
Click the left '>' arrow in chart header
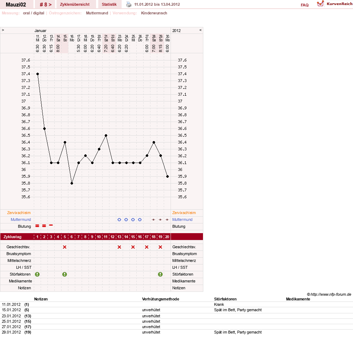(3, 30)
